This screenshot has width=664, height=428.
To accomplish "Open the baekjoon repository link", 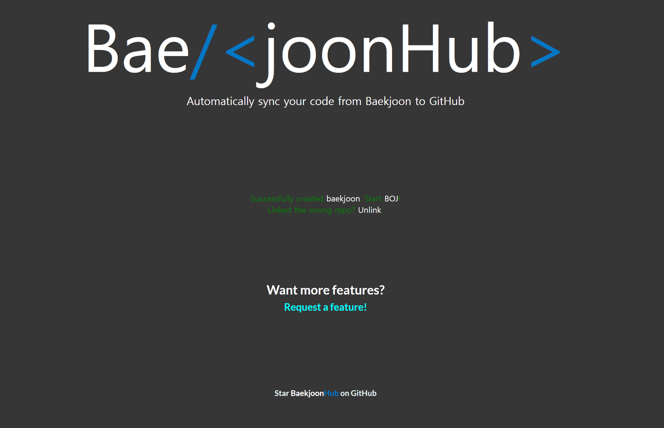I will point(343,199).
